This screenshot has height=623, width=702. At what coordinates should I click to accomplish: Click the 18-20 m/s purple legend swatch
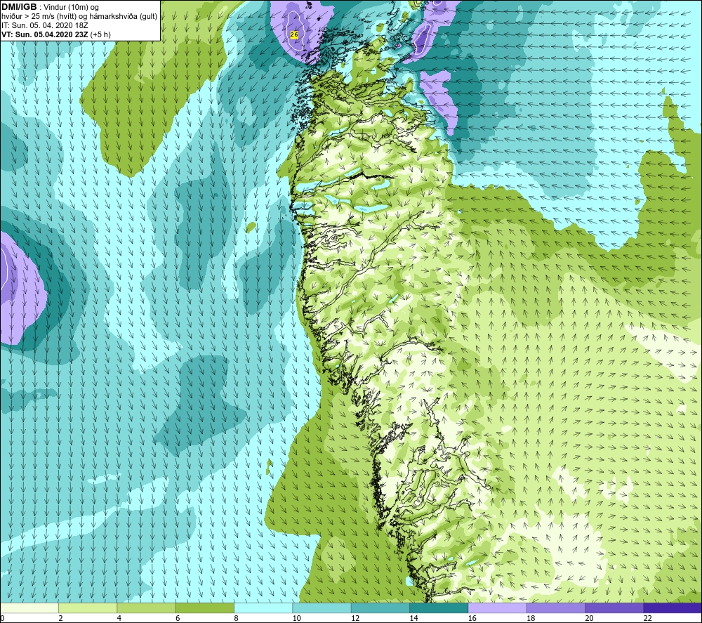pos(556,608)
